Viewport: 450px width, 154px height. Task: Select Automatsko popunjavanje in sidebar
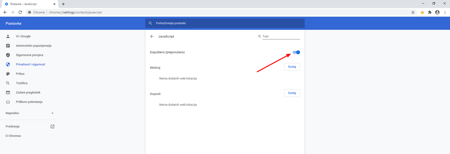point(33,46)
